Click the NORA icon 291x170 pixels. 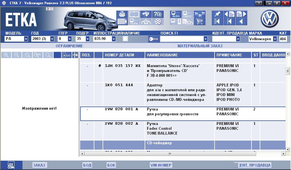click(x=134, y=22)
